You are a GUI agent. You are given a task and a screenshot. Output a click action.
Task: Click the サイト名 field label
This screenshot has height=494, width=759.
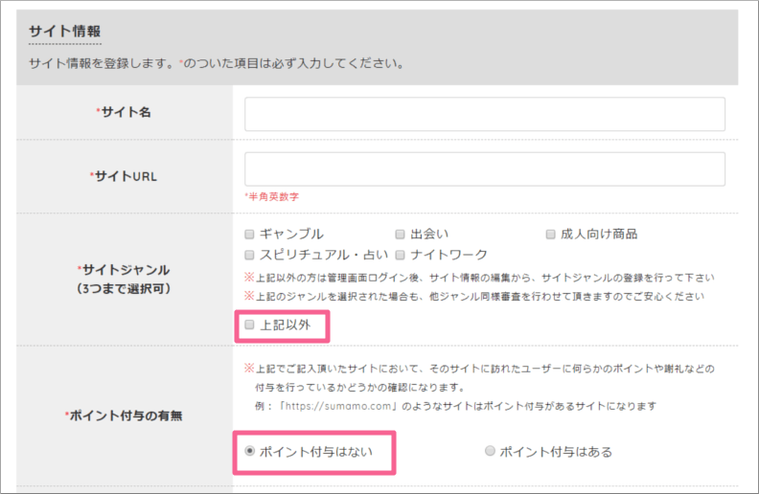(x=124, y=112)
